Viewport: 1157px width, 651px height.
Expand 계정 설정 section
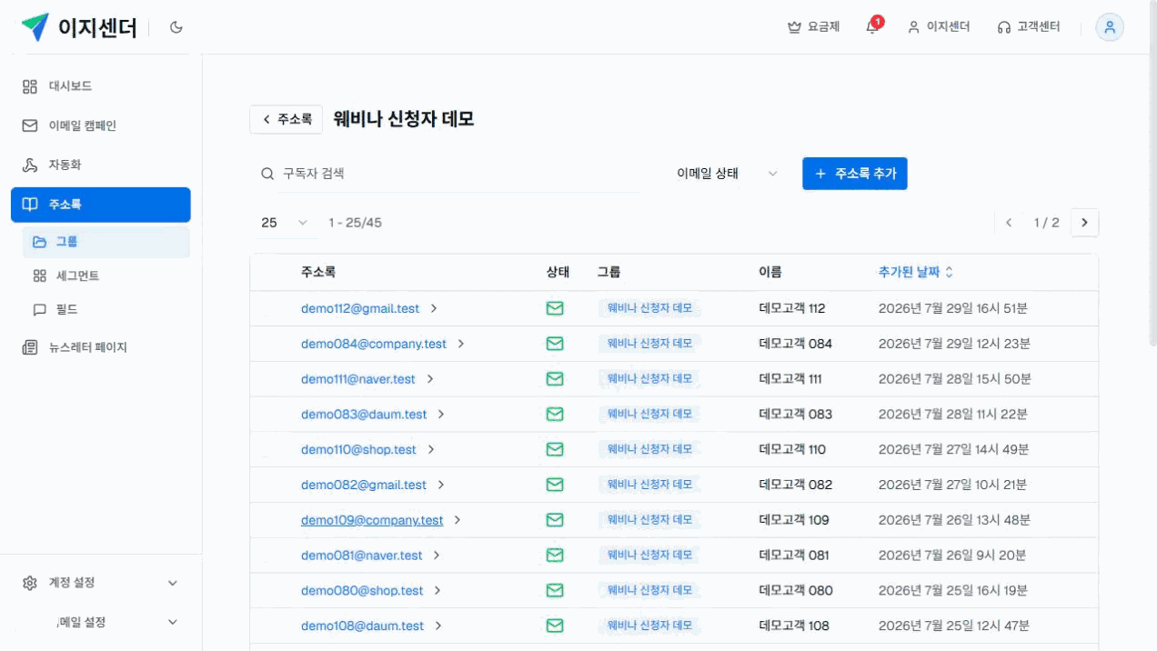(x=101, y=583)
